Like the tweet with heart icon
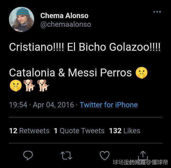Viewport: 171px width, 168px height. pyautogui.click(x=105, y=155)
